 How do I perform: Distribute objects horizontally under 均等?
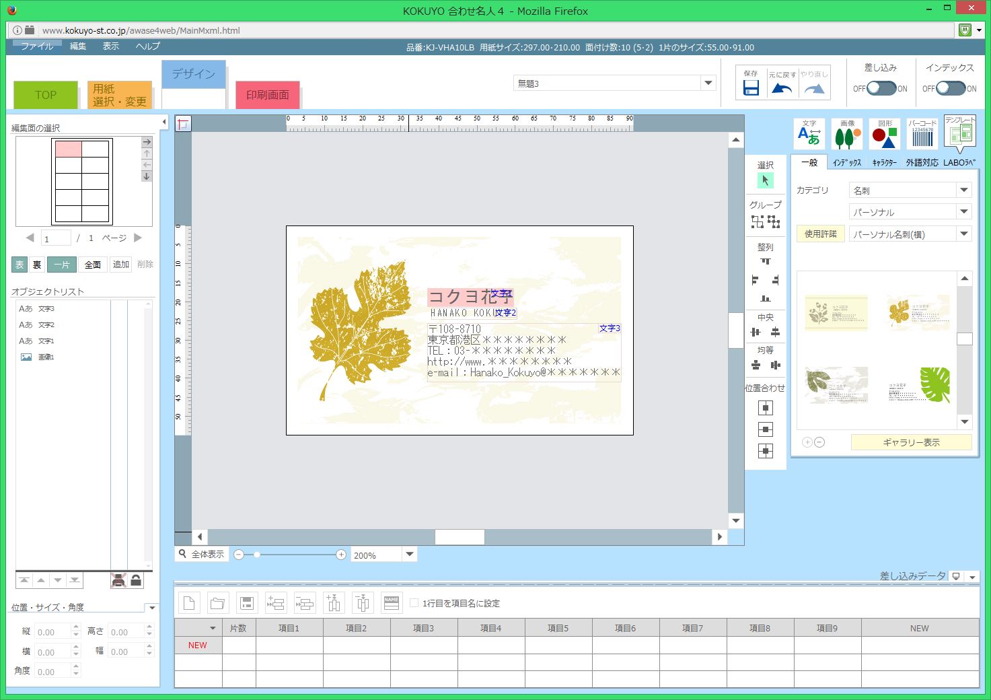coord(775,365)
